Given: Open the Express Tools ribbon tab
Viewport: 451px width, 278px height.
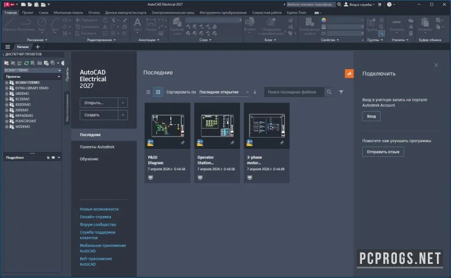Looking at the screenshot, I should coord(297,12).
